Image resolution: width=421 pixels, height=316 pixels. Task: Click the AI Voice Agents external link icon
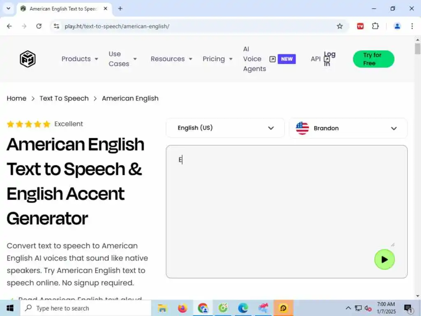coord(273,59)
